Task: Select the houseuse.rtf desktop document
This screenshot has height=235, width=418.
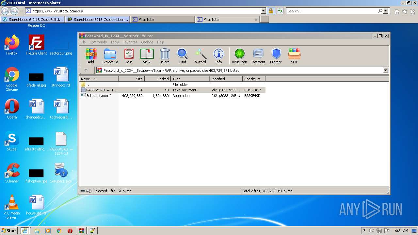Action: click(x=36, y=205)
